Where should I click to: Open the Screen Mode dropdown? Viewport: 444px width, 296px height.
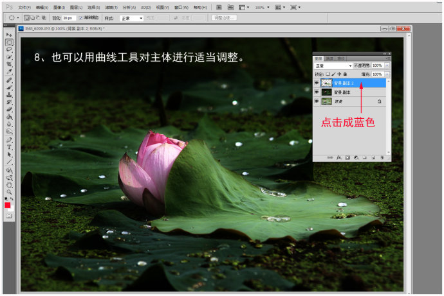(295, 8)
